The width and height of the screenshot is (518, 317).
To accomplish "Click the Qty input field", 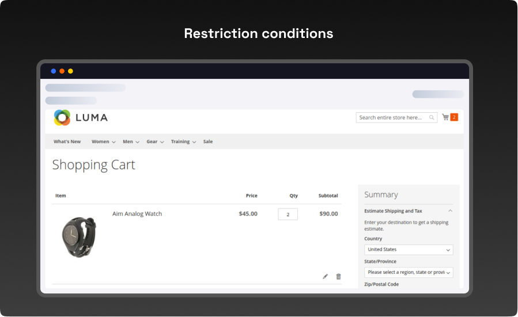I will (x=288, y=214).
